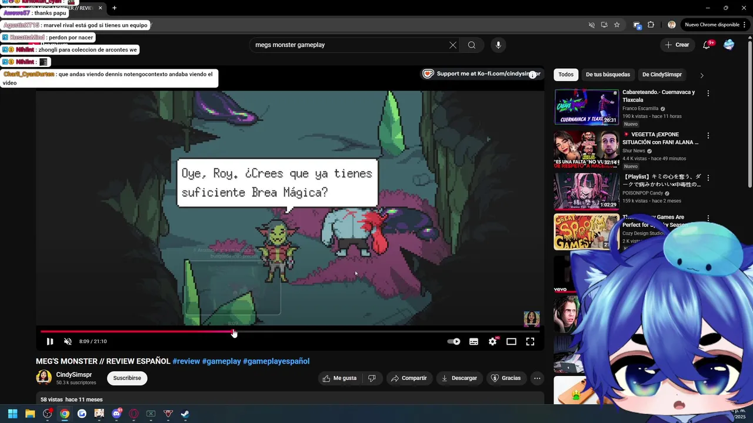Open the Cozy Design Studios games video thumbnail
The image size is (753, 423).
coord(587,232)
